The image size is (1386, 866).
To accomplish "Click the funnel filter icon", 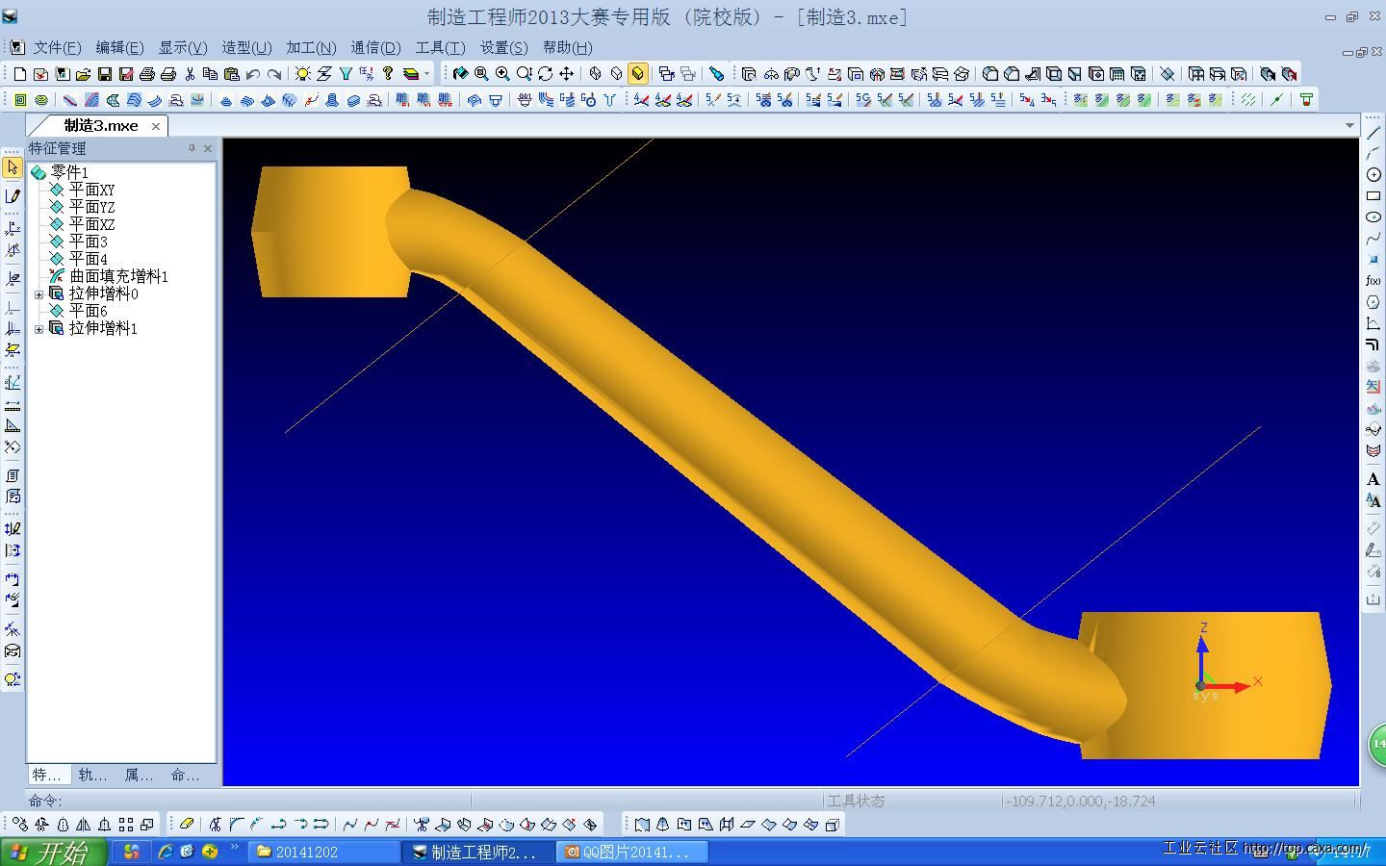I will pos(346,73).
